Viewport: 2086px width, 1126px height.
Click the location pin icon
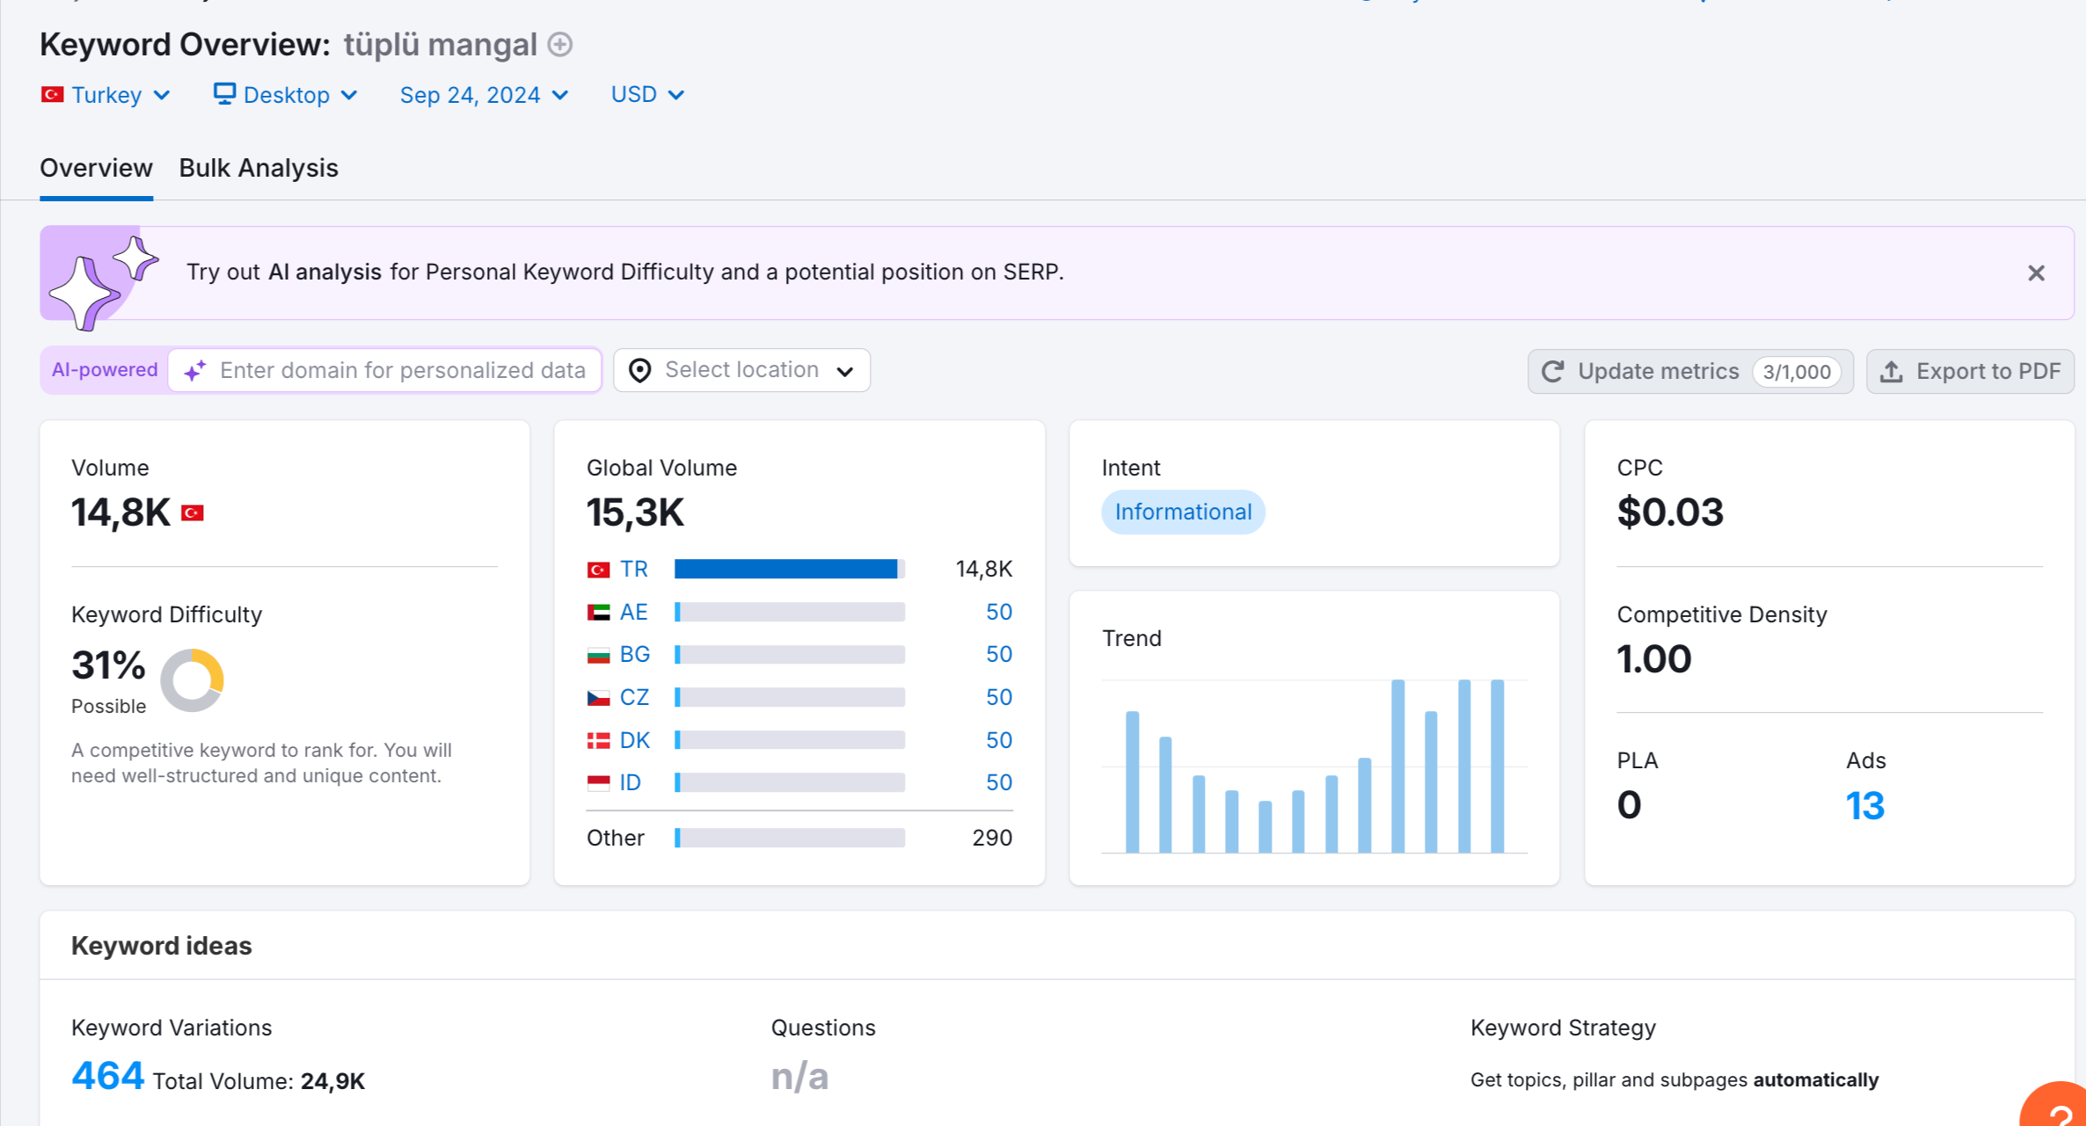(640, 371)
